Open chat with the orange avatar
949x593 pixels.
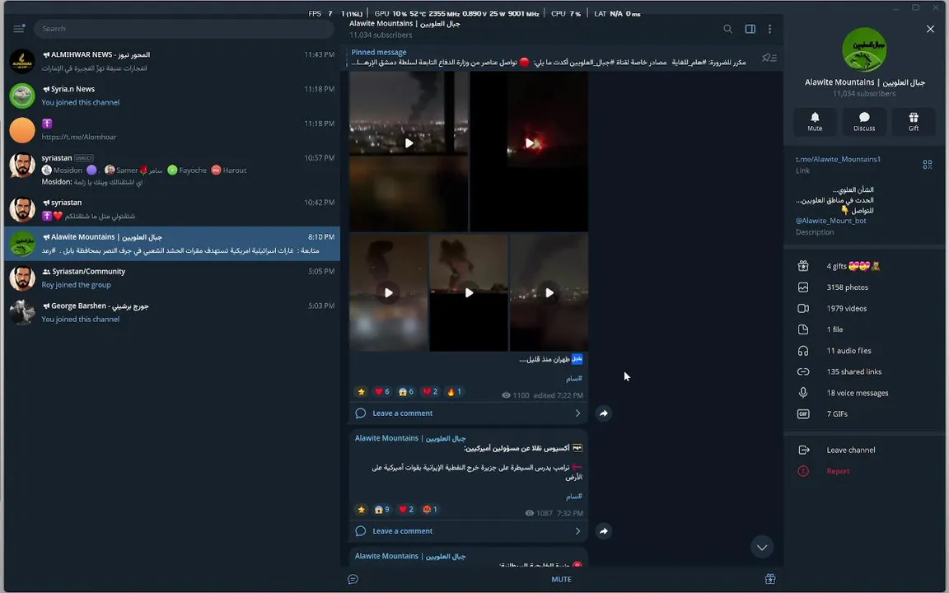(x=172, y=130)
